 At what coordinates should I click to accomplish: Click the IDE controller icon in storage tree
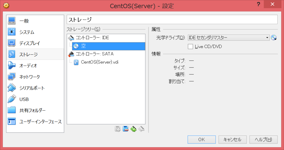pos(71,38)
